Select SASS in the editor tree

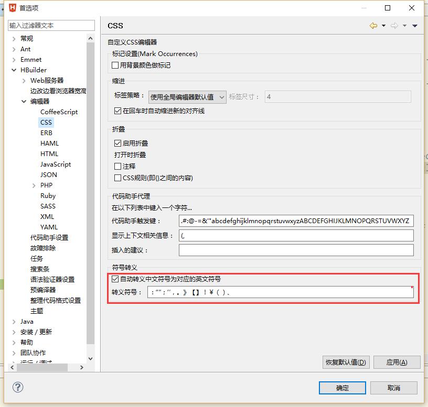(x=48, y=206)
